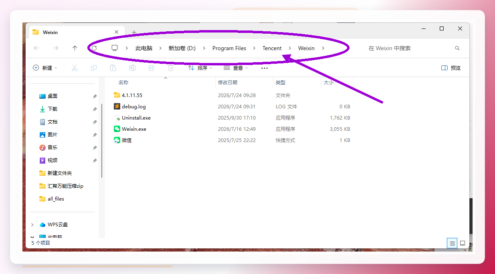The height and width of the screenshot is (274, 495).
Task: Open the 新建 dropdown menu
Action: (x=45, y=68)
